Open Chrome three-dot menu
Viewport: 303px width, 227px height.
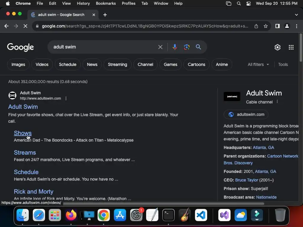(296, 26)
